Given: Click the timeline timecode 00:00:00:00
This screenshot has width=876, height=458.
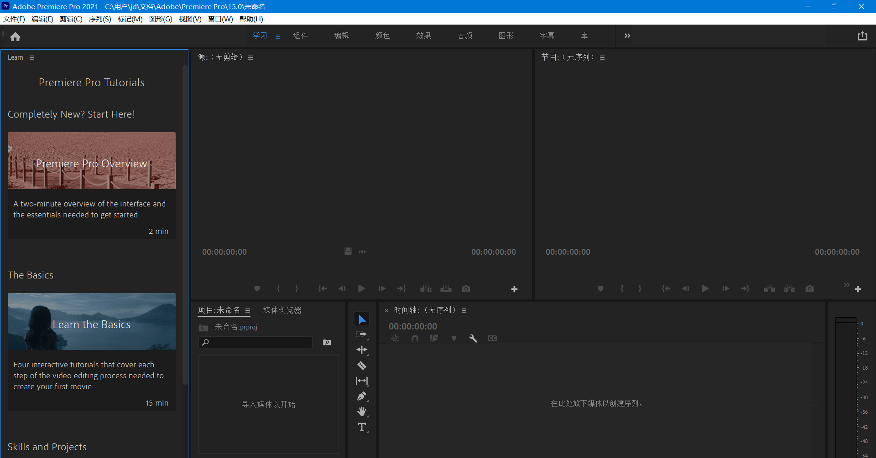Looking at the screenshot, I should point(413,326).
